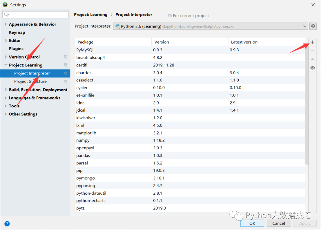
Task: Click the Latest version column header
Action: pos(266,42)
